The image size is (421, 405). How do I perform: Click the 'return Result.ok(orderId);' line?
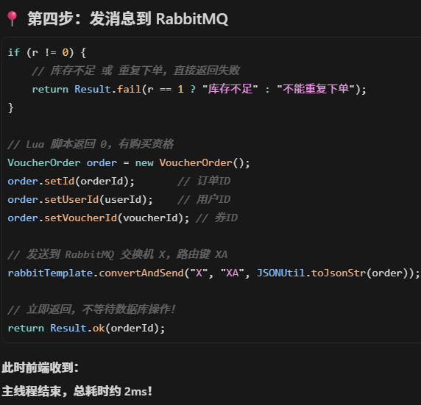86,328
